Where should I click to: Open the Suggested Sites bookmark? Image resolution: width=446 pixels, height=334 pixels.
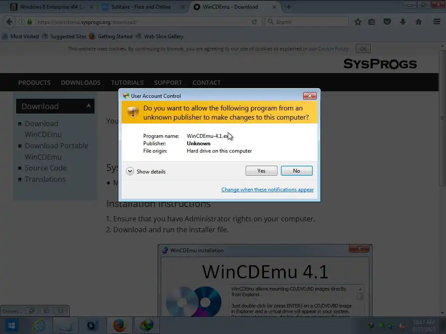64,37
